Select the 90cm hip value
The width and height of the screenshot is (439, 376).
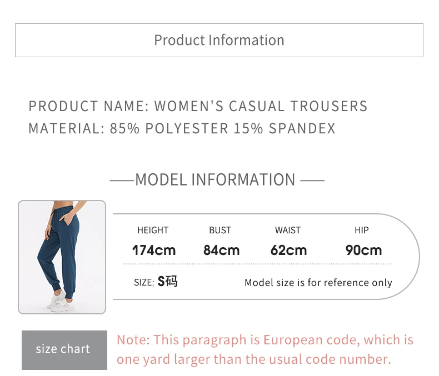pos(363,250)
